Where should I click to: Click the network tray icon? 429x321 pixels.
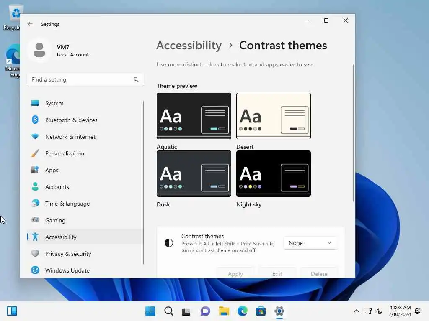(x=368, y=311)
